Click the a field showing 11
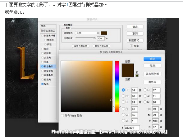The image size is (183, 137). (x=156, y=96)
